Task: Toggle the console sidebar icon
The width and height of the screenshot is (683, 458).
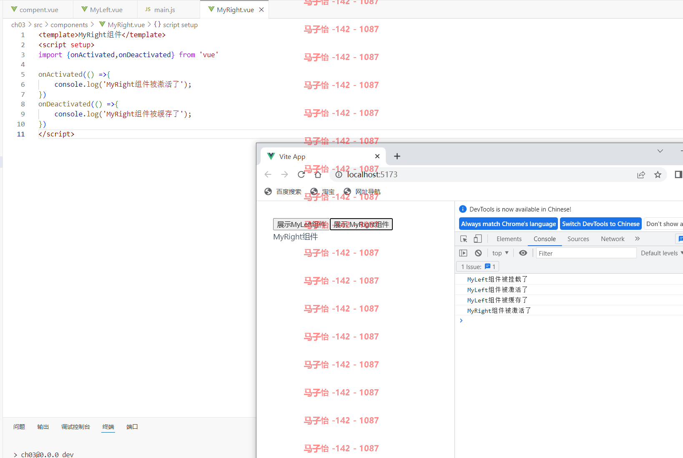Action: (463, 253)
